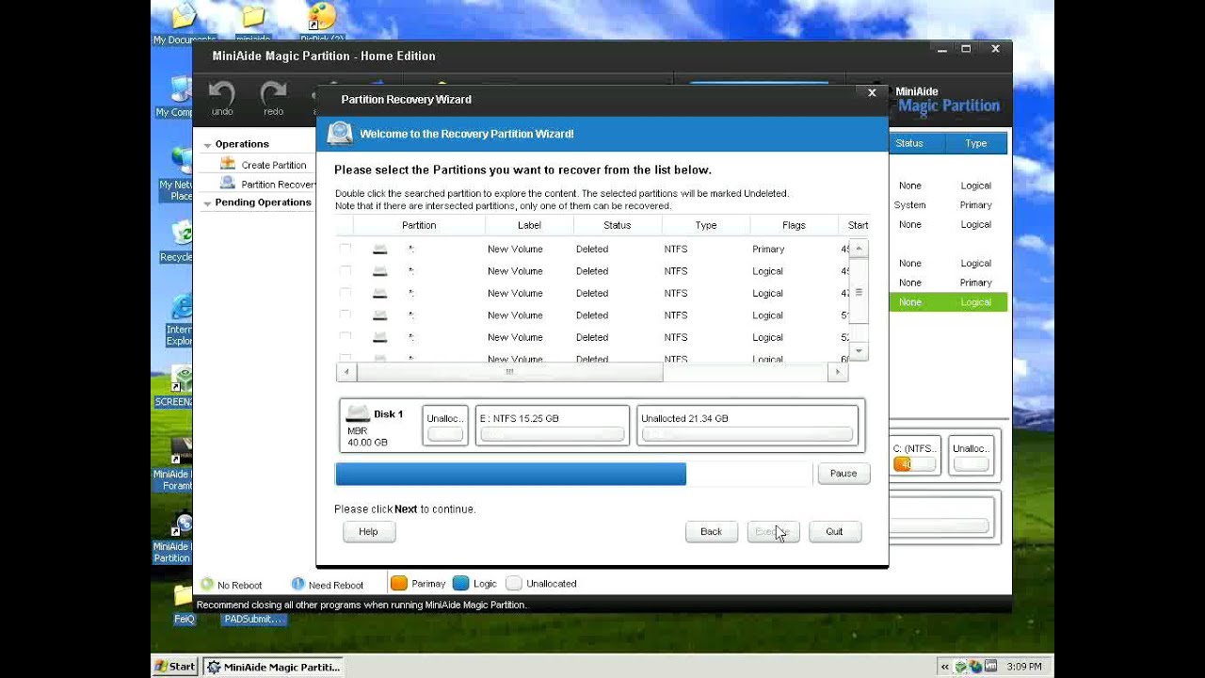Image resolution: width=1205 pixels, height=678 pixels.
Task: Click the MiniAide icon in taskbar button
Action: pos(214,667)
